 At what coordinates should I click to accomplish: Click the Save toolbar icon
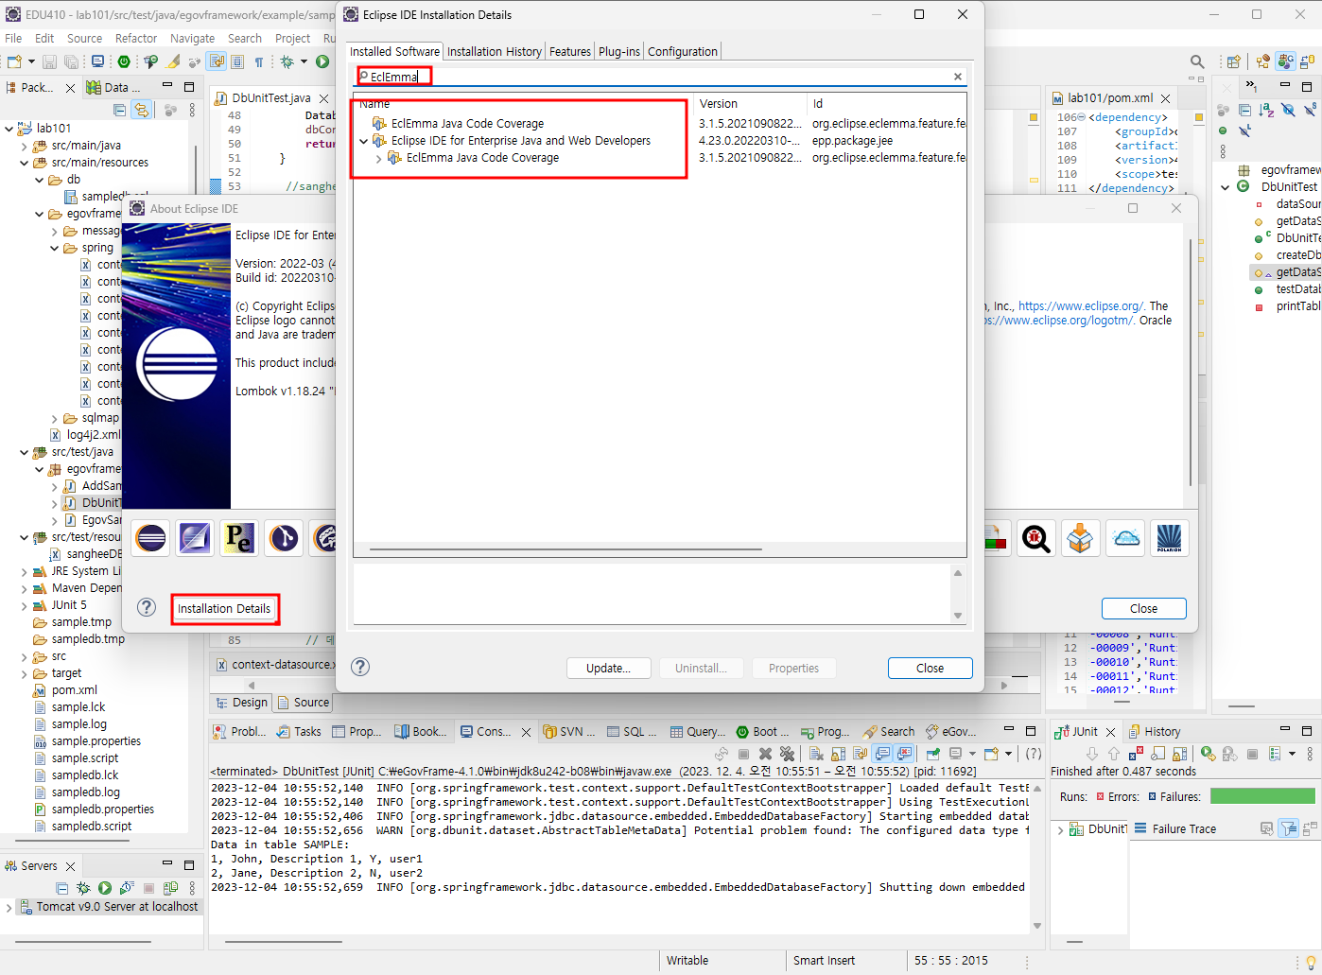click(x=49, y=61)
